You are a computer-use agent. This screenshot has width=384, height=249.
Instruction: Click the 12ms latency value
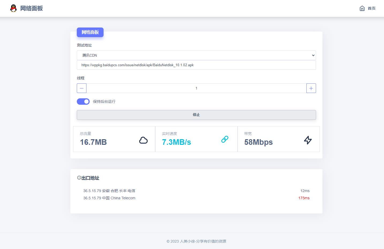point(305,191)
